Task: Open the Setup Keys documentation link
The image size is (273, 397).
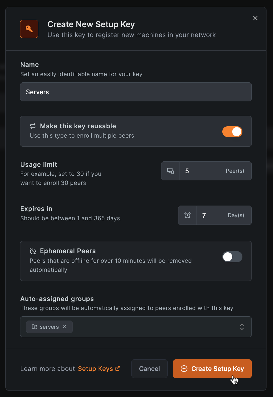Action: click(95, 369)
